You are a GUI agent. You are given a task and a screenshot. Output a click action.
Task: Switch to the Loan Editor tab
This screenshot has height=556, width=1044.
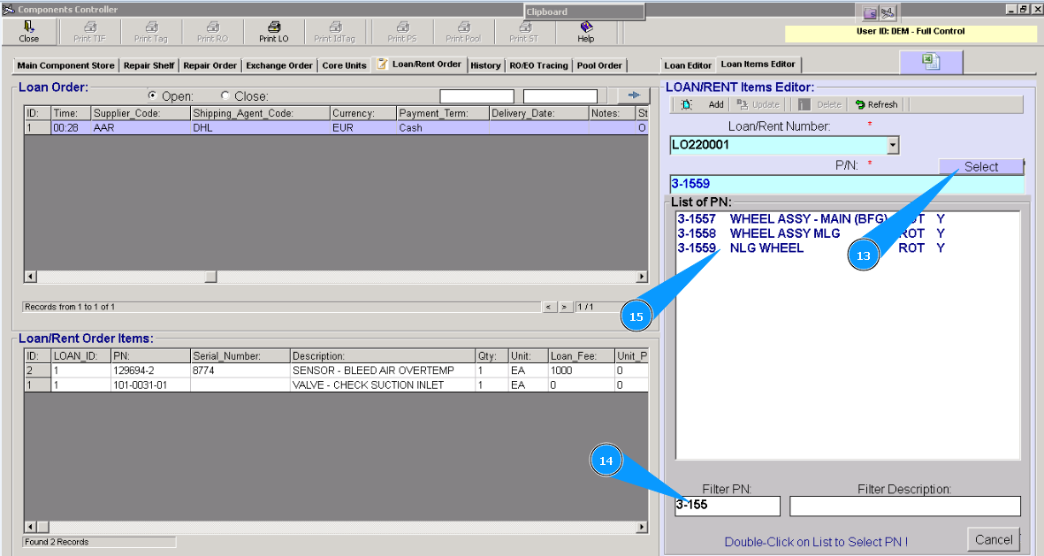coord(688,65)
